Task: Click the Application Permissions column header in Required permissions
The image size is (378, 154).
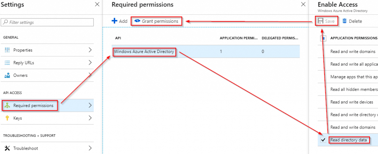Action: tap(239, 38)
